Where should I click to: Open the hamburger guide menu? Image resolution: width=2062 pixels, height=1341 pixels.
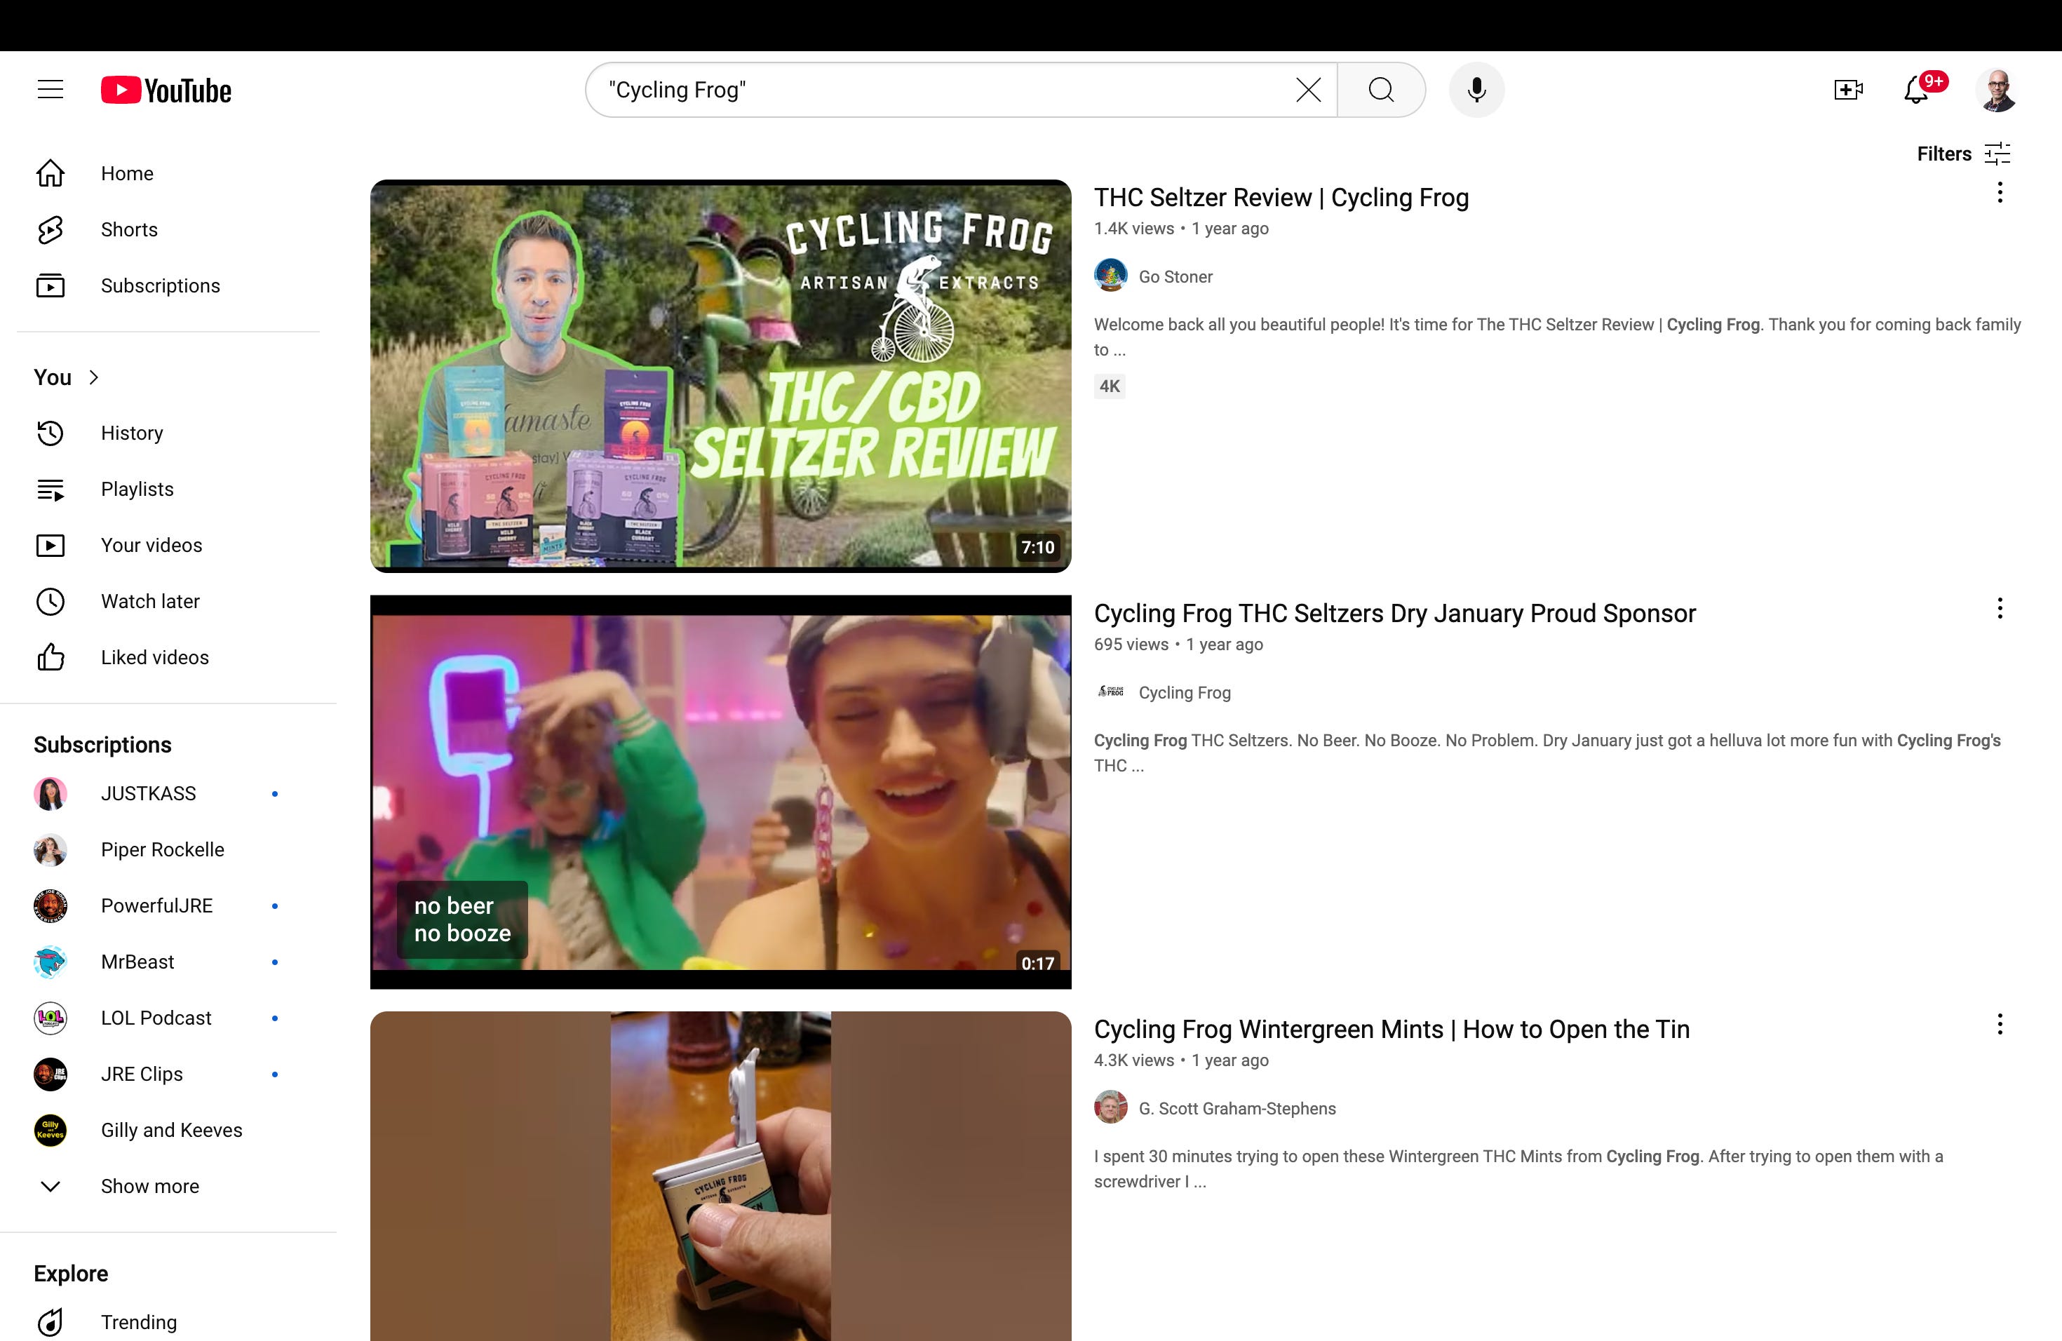50,89
